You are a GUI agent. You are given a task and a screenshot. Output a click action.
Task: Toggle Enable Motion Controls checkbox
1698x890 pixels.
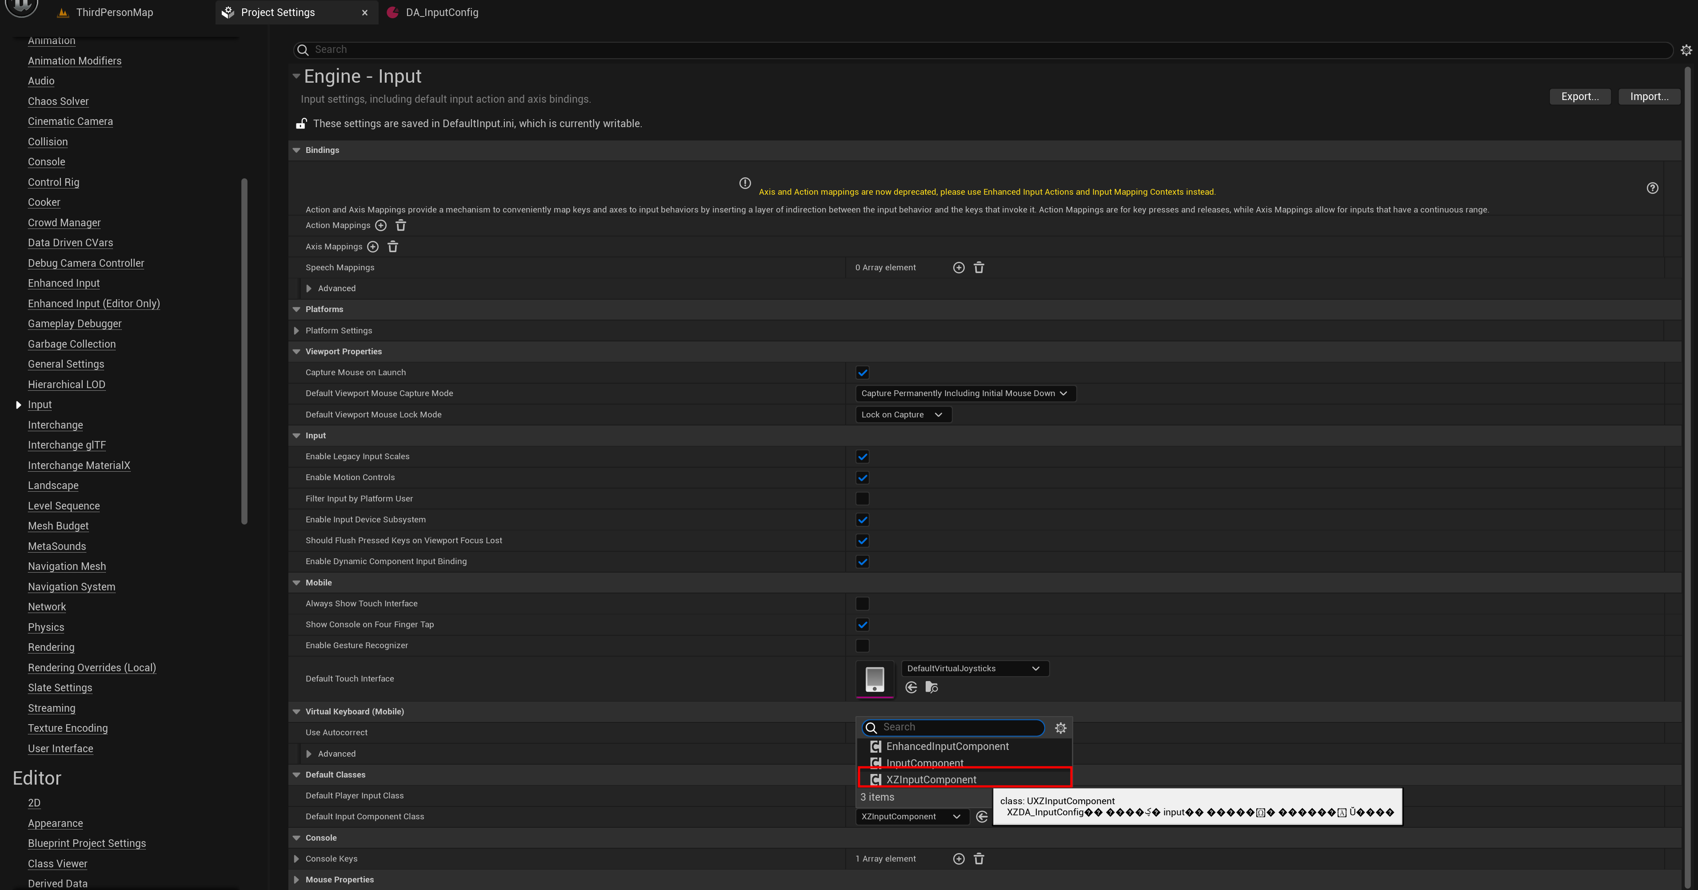862,477
